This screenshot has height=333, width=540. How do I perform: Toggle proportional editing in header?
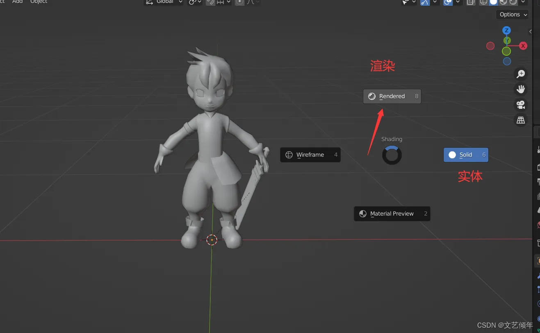click(x=240, y=2)
